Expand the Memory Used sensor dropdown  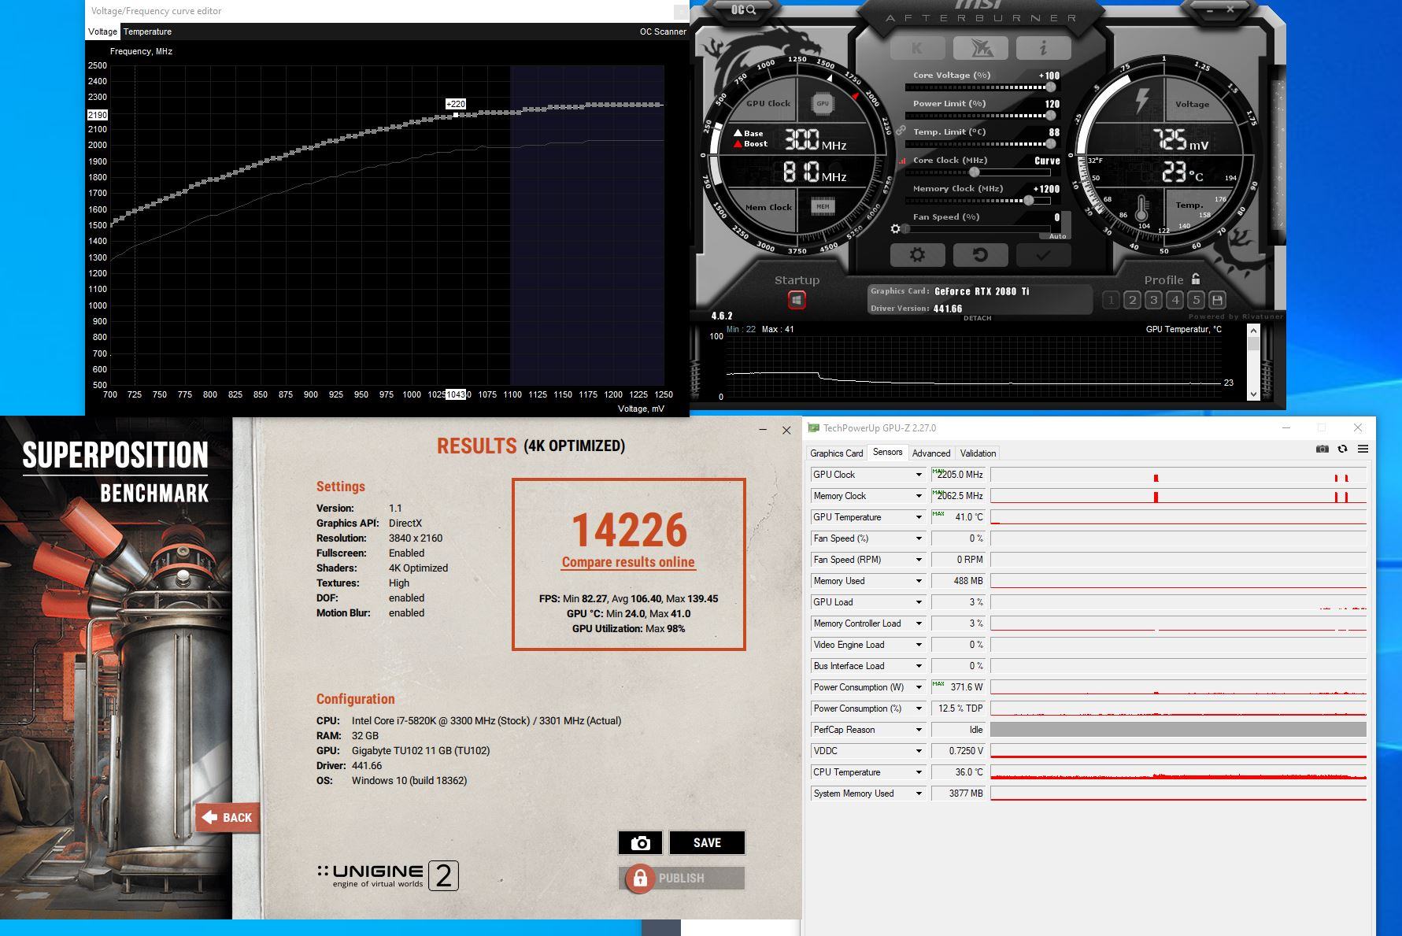tap(918, 581)
